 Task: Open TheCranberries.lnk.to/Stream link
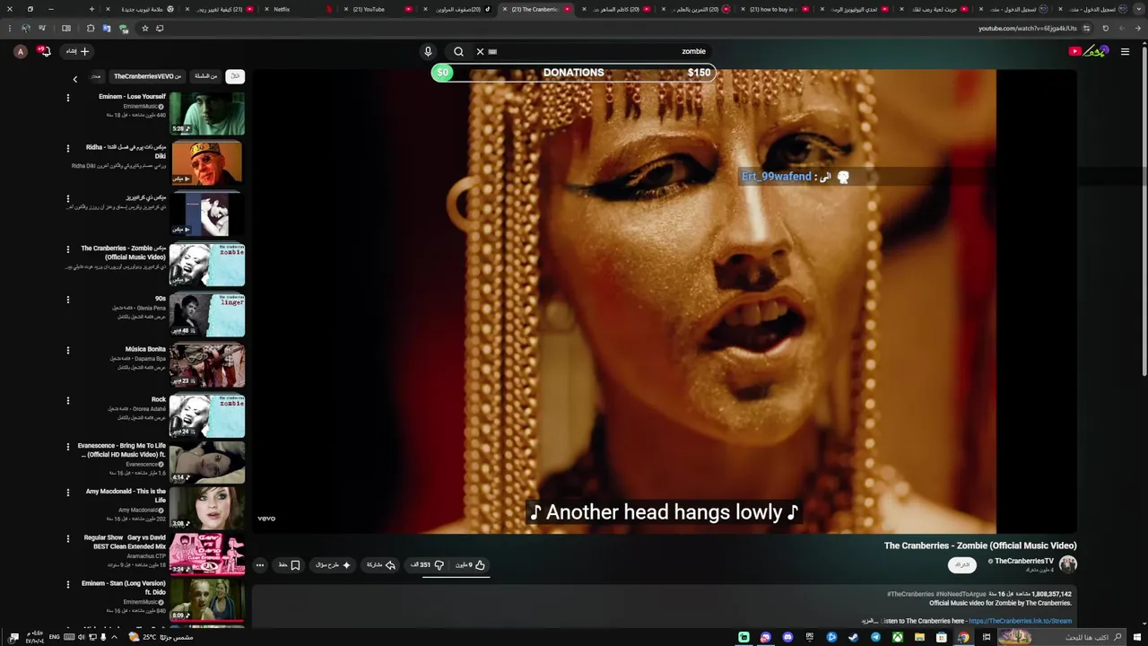1020,621
